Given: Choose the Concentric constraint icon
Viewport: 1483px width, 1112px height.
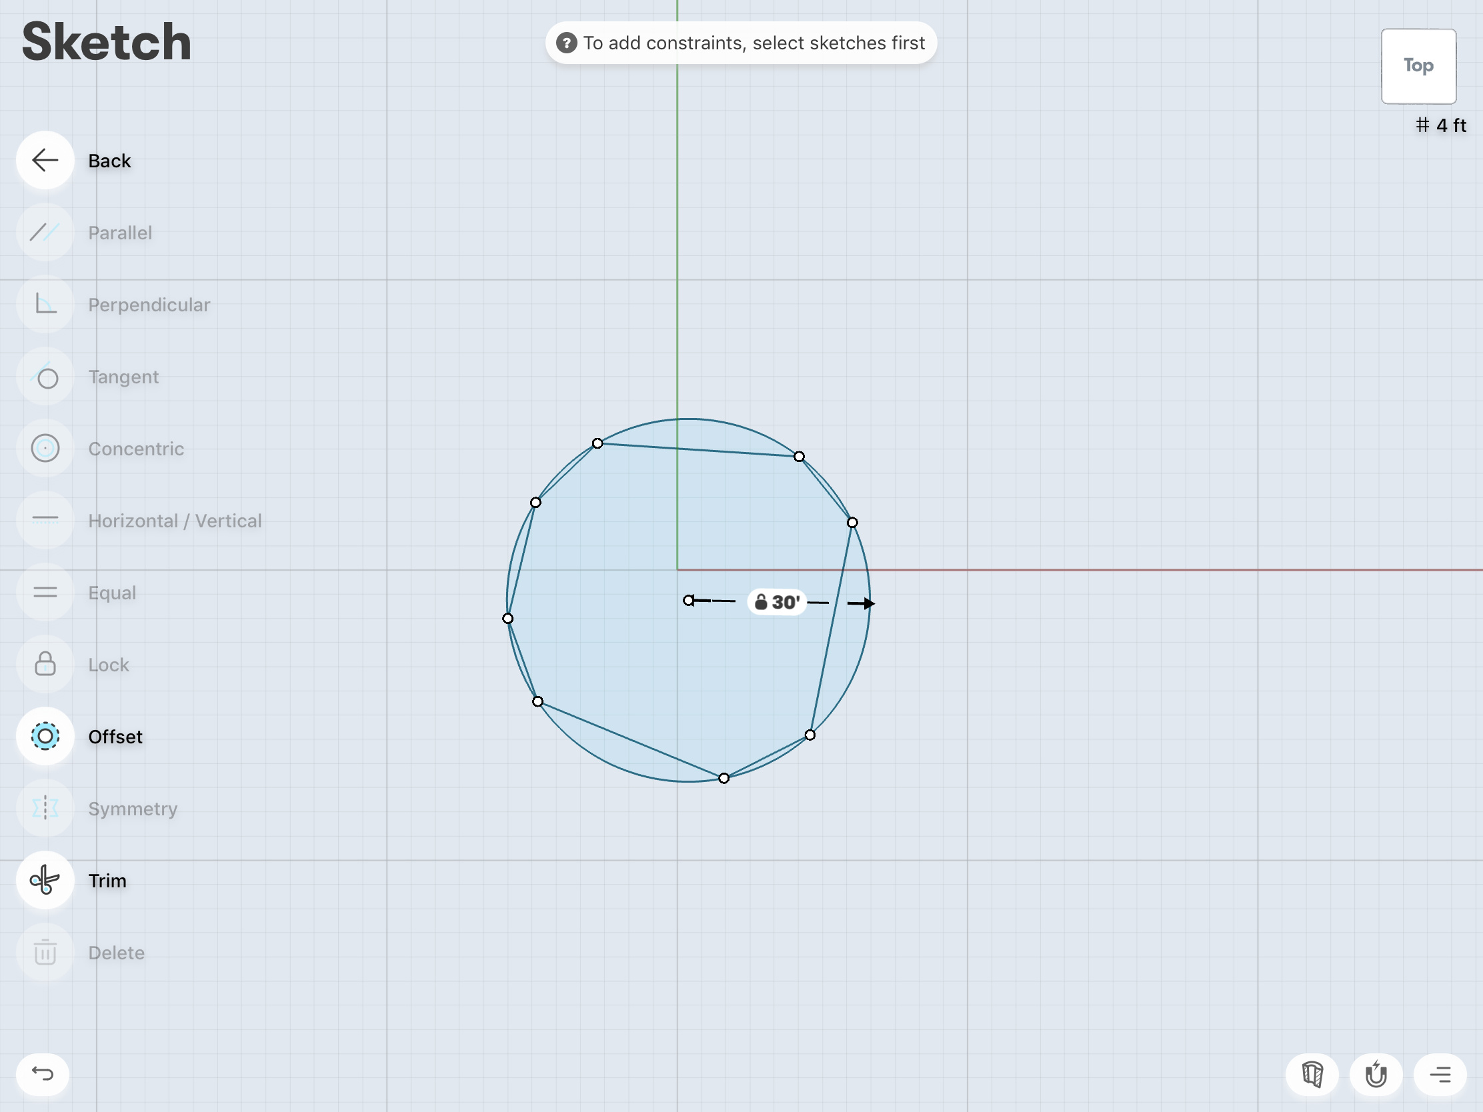Looking at the screenshot, I should [x=45, y=449].
